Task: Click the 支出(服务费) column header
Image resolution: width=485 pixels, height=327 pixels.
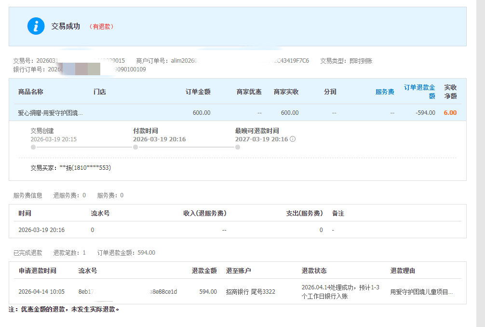Action: 304,213
